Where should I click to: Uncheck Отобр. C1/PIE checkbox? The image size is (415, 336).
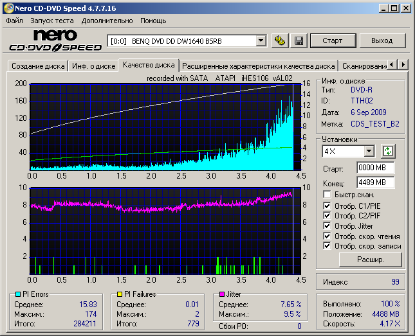point(327,206)
